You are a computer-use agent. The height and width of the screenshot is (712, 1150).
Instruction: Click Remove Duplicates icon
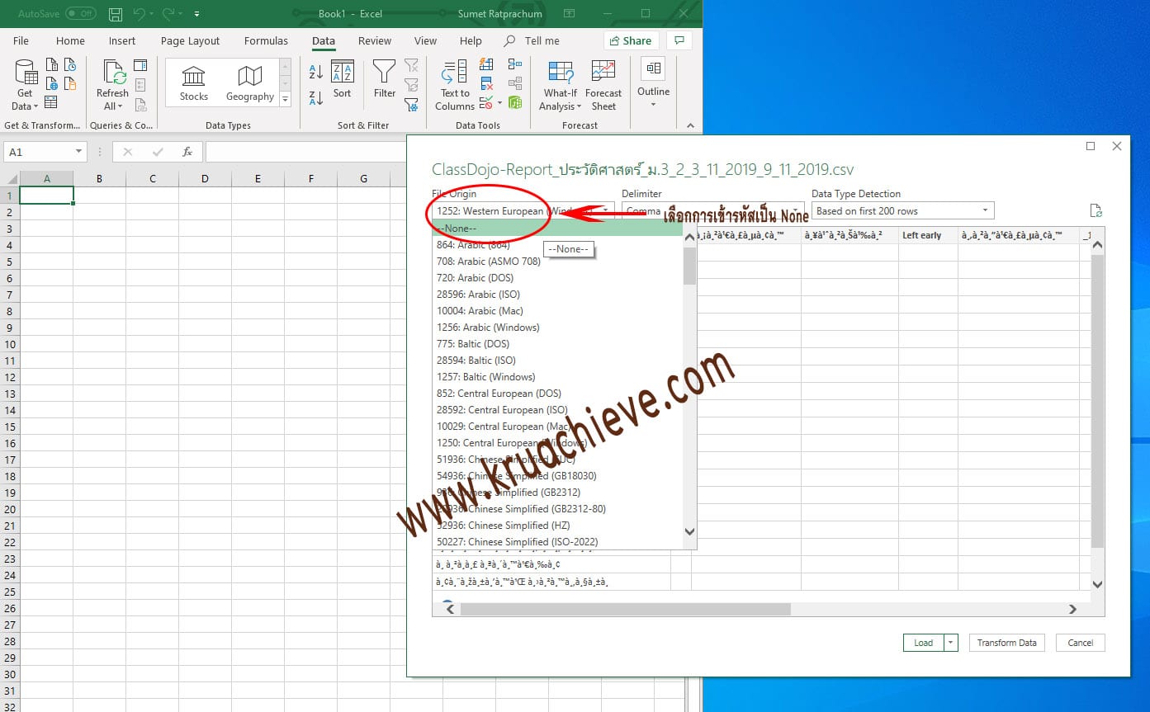point(487,83)
